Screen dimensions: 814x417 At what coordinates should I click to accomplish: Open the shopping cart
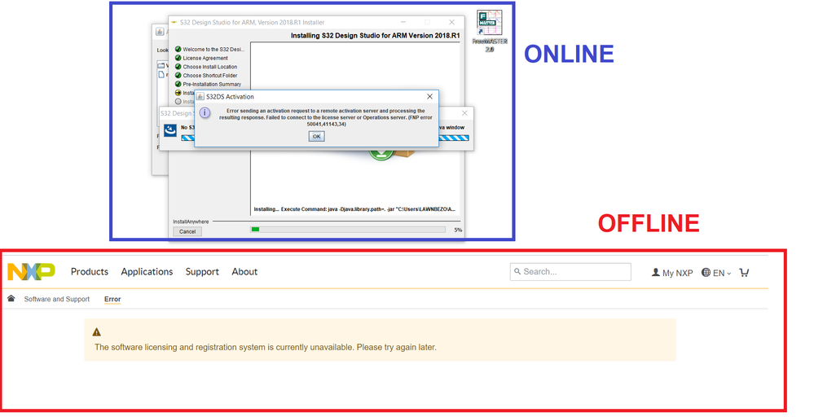pyautogui.click(x=744, y=272)
